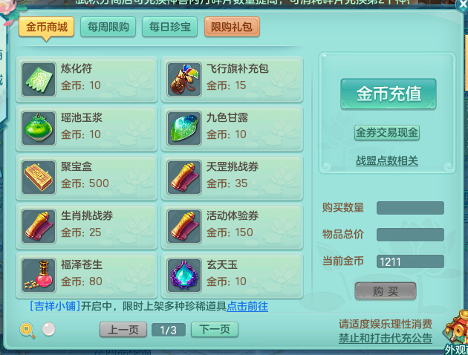
Task: Switch to the 每周限购 tab
Action: pyautogui.click(x=108, y=27)
